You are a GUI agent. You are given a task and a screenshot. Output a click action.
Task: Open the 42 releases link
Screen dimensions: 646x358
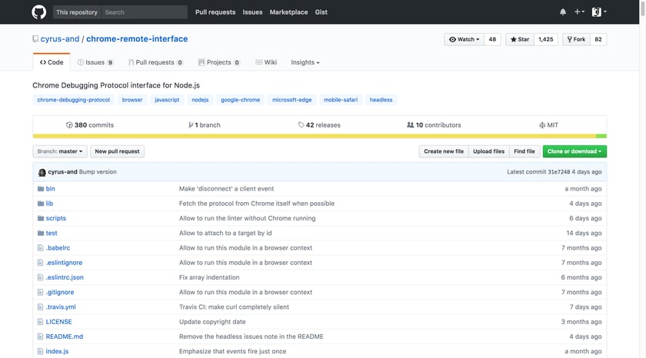(319, 125)
